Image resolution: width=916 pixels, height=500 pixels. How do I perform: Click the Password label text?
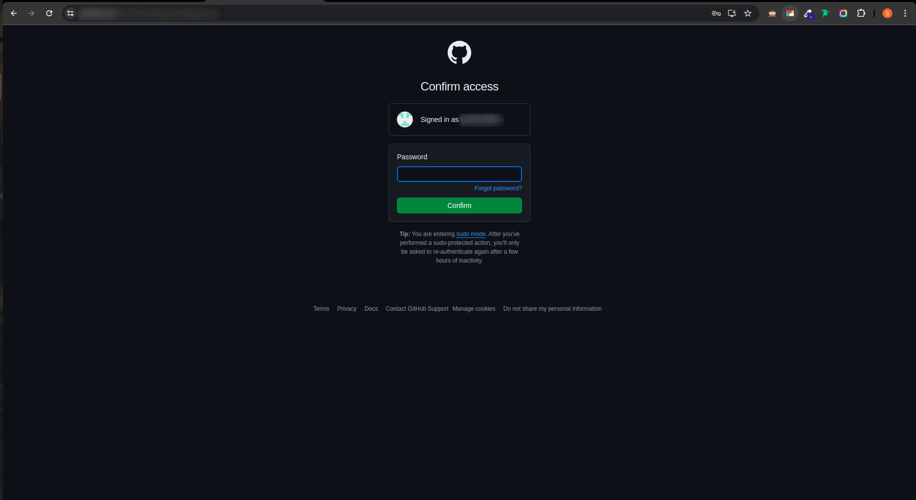[x=412, y=157]
